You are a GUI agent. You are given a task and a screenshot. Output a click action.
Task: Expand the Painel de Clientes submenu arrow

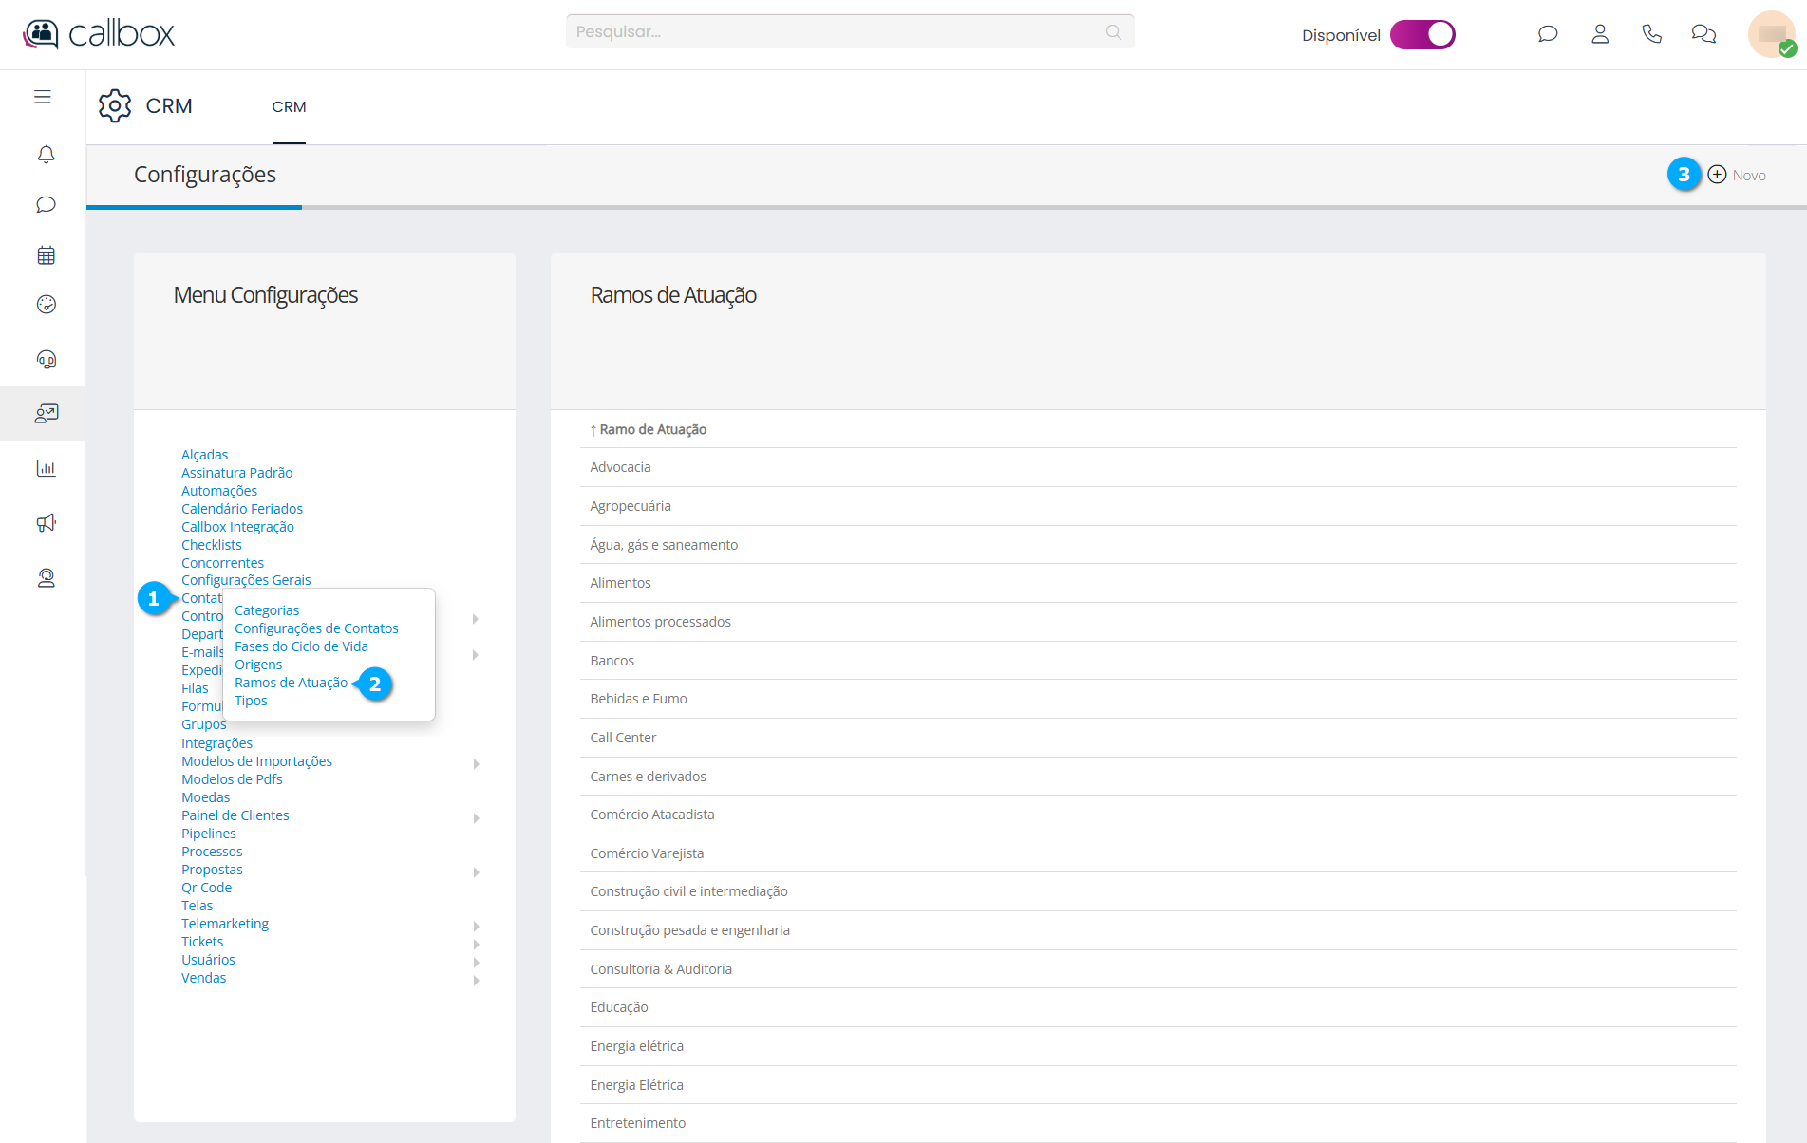pos(476,818)
